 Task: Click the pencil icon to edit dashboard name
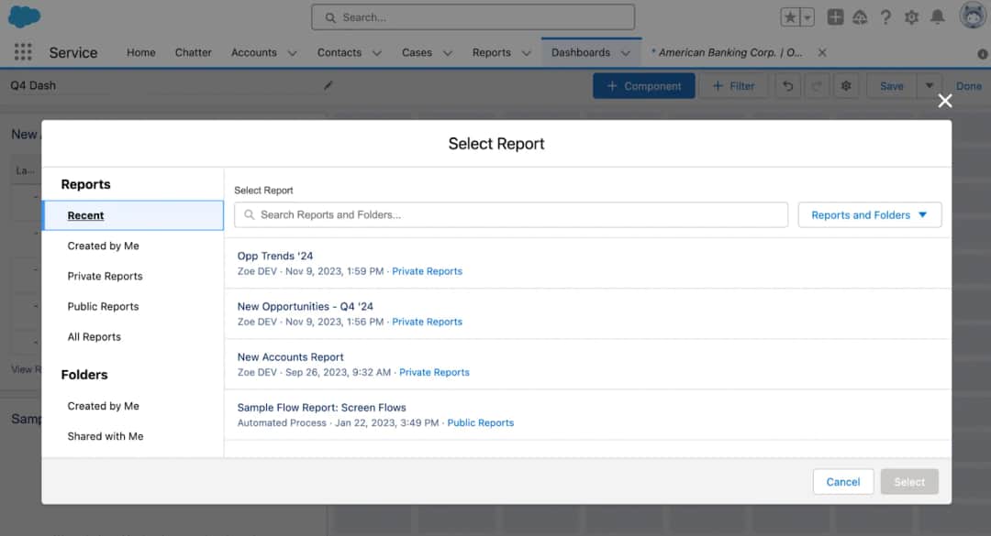click(x=328, y=85)
